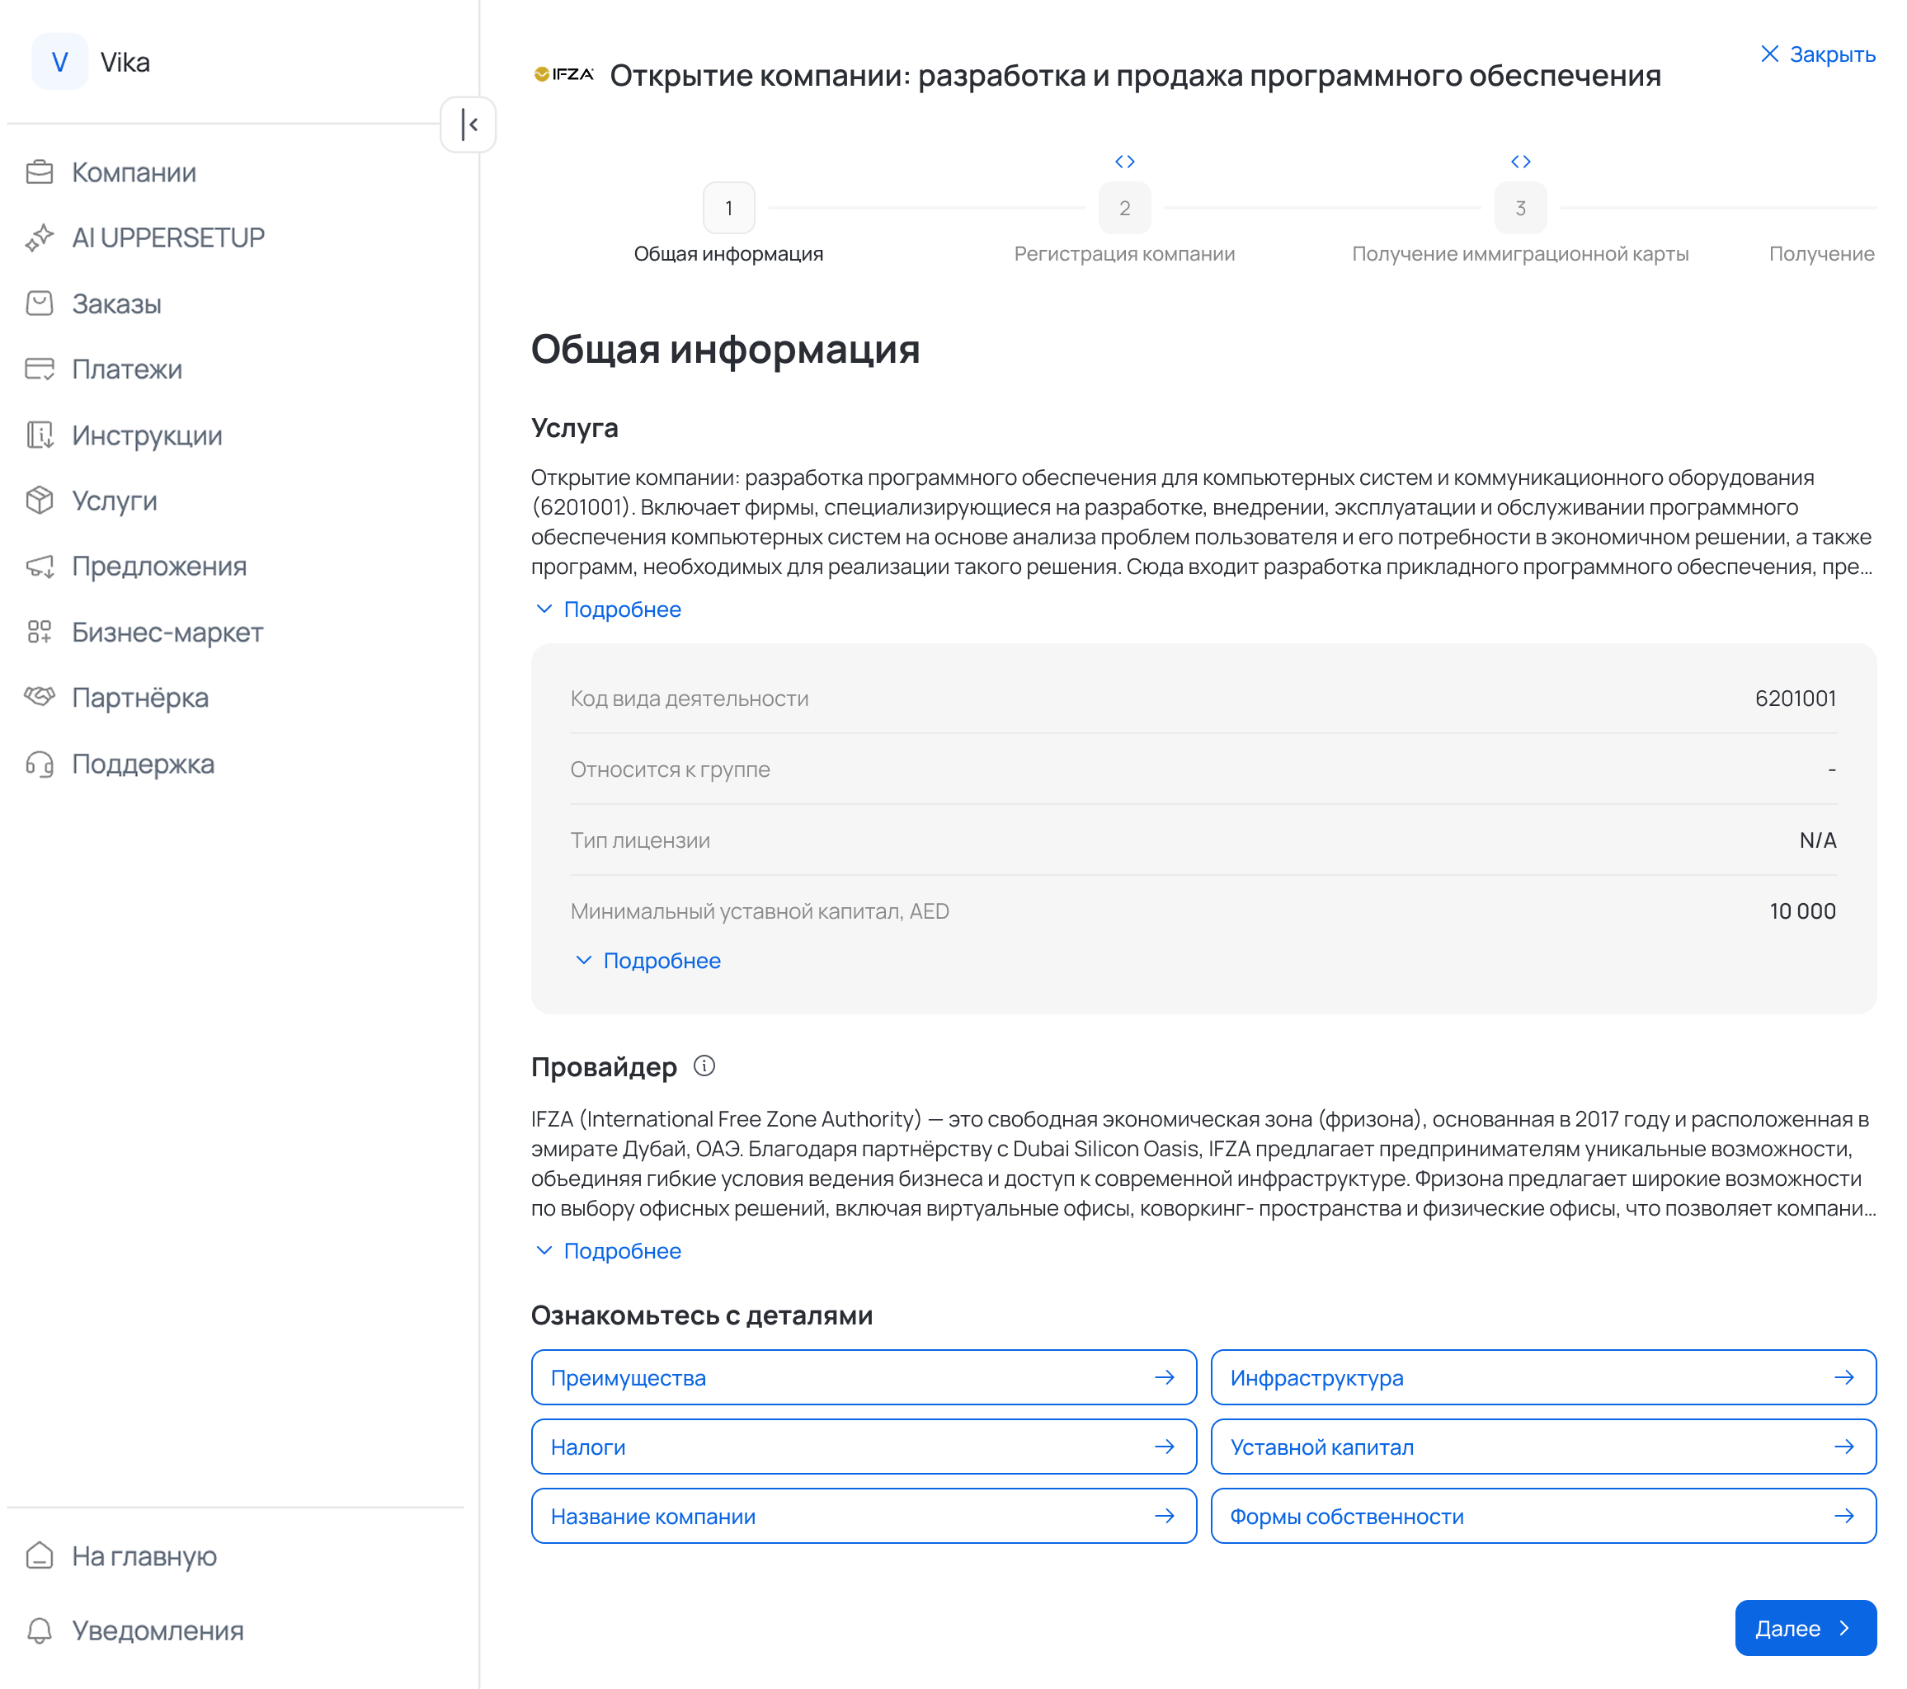Click the Бизнес-маркет grid icon
Viewport: 1907px width, 1689px height.
click(40, 633)
